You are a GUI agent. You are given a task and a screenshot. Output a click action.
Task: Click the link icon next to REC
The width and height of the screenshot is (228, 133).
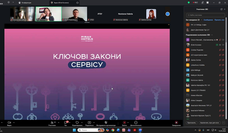[x=203, y=3]
